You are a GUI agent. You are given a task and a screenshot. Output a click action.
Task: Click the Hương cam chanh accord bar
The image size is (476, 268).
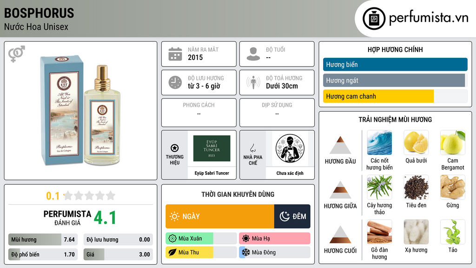pos(395,96)
